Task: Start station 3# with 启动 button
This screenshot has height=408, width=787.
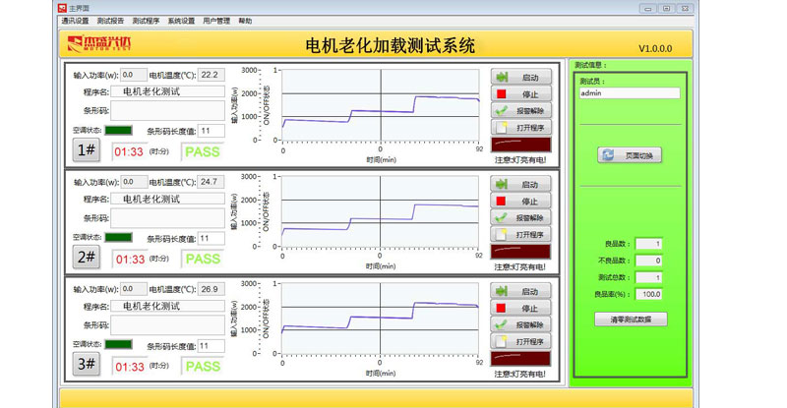Action: click(520, 291)
